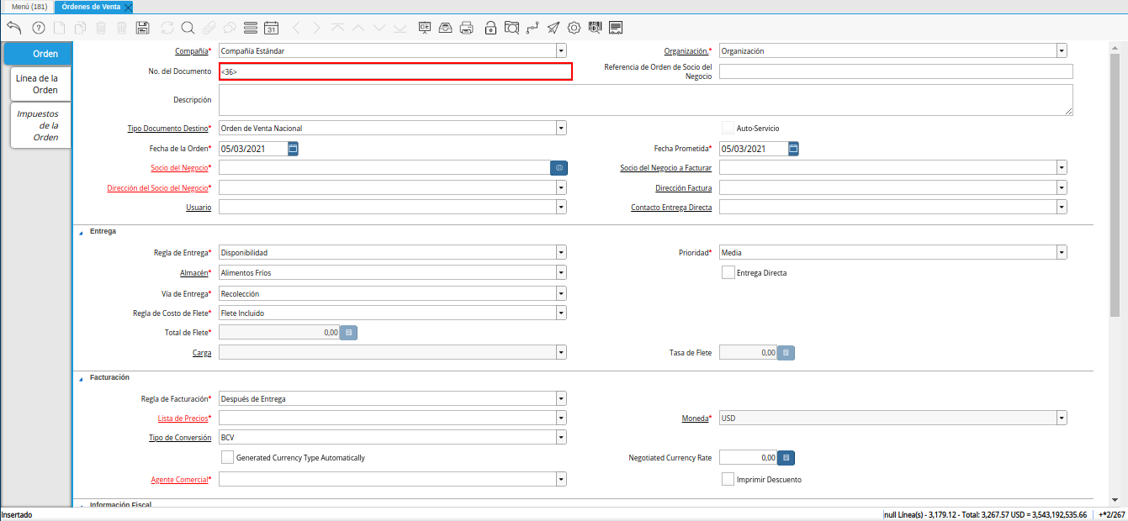Click the Undo changes arrow icon

tap(14, 28)
